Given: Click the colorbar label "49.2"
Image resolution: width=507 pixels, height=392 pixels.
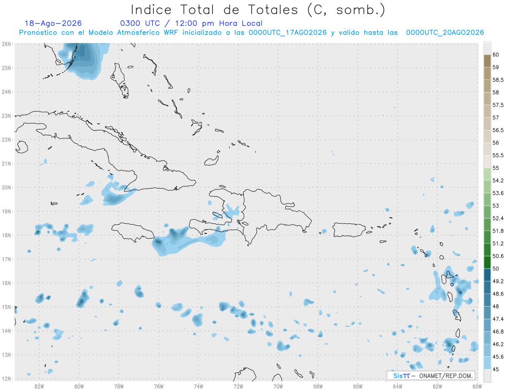Looking at the screenshot, I should [x=498, y=281].
